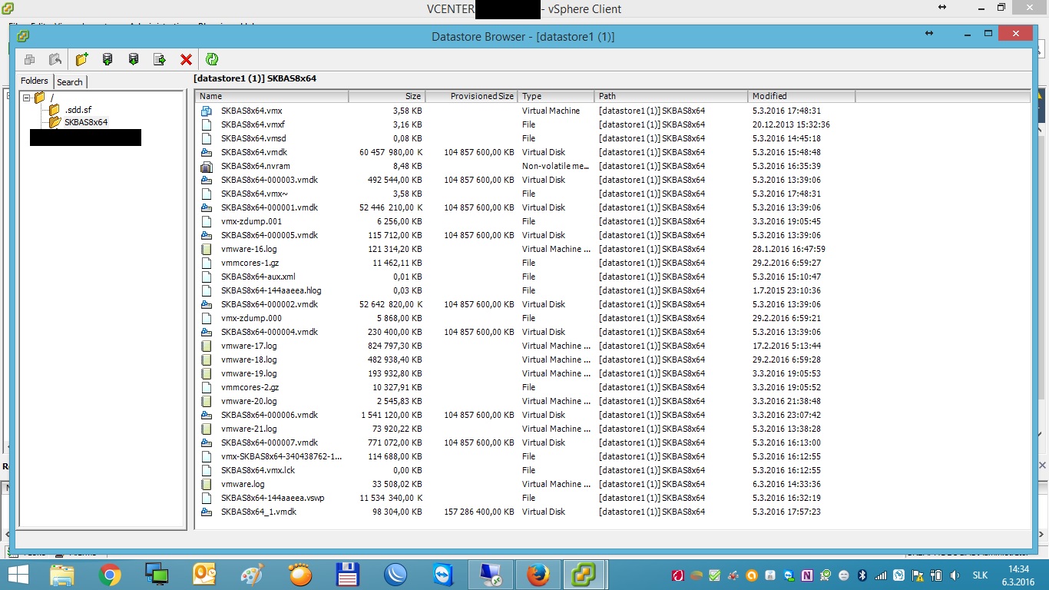1049x590 pixels.
Task: Select the file vmware-20.log
Action: [x=249, y=401]
